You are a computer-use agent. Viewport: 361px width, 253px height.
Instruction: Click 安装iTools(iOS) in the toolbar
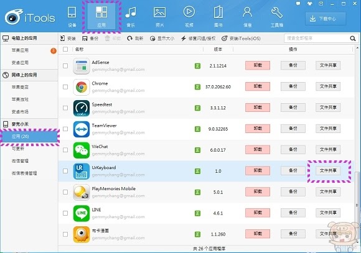241,39
